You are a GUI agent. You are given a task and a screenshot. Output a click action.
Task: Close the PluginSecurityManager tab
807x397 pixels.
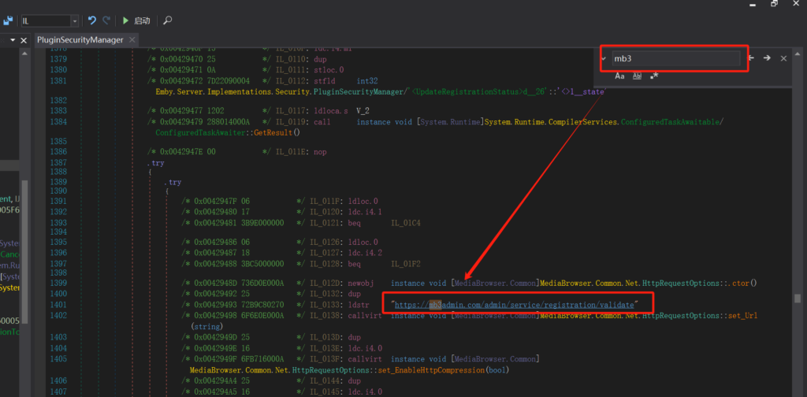click(x=132, y=39)
